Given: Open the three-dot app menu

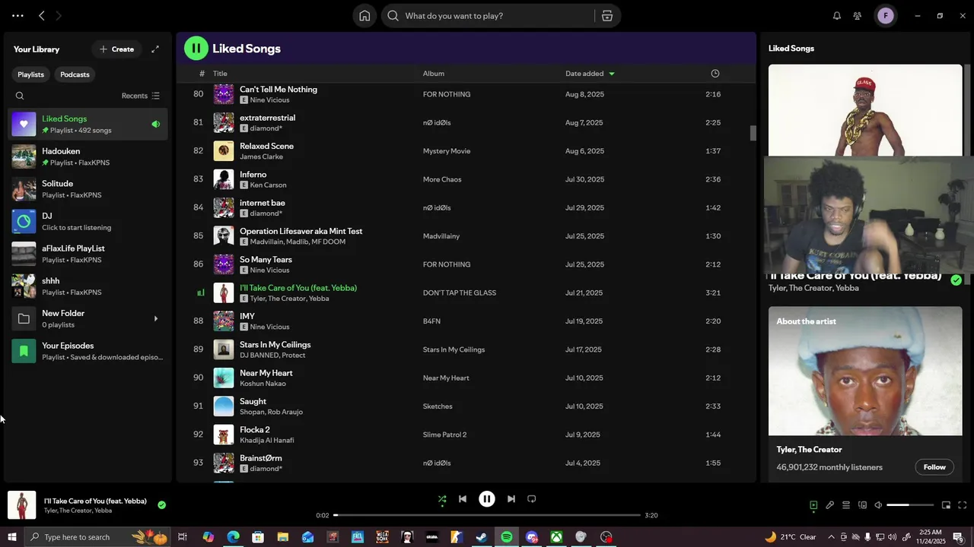Looking at the screenshot, I should click(x=18, y=16).
